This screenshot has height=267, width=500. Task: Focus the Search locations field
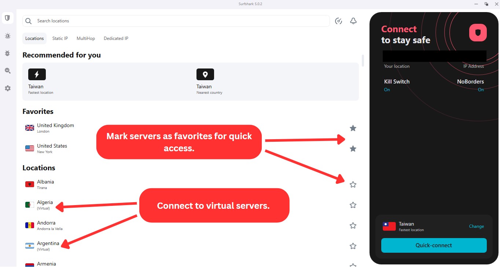(x=176, y=21)
